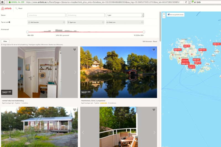Zoom out on the map
Screen dimensions: 221x147
(x=164, y=17)
